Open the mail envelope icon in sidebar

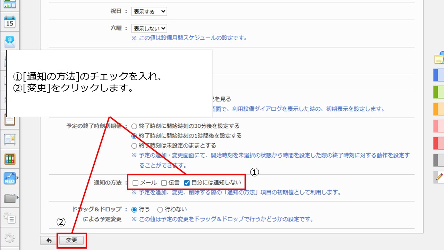(x=10, y=41)
